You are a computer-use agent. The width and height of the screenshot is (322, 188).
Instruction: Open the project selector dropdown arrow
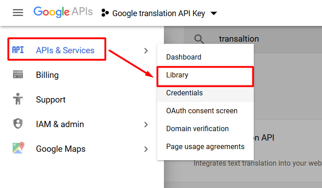pos(214,13)
